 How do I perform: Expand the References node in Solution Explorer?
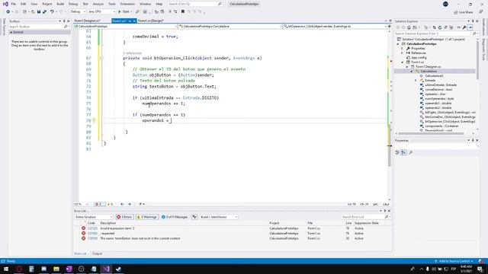402,53
